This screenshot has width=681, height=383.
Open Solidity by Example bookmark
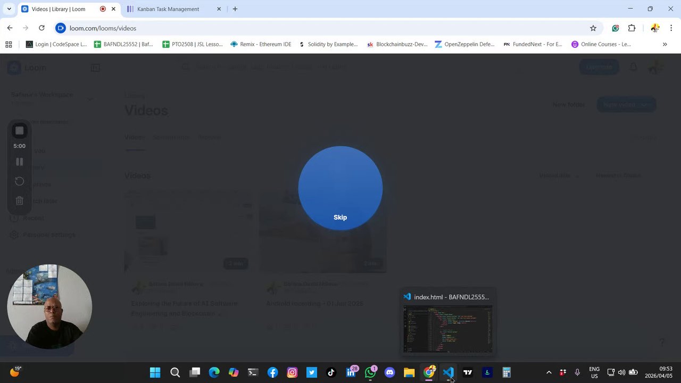328,44
